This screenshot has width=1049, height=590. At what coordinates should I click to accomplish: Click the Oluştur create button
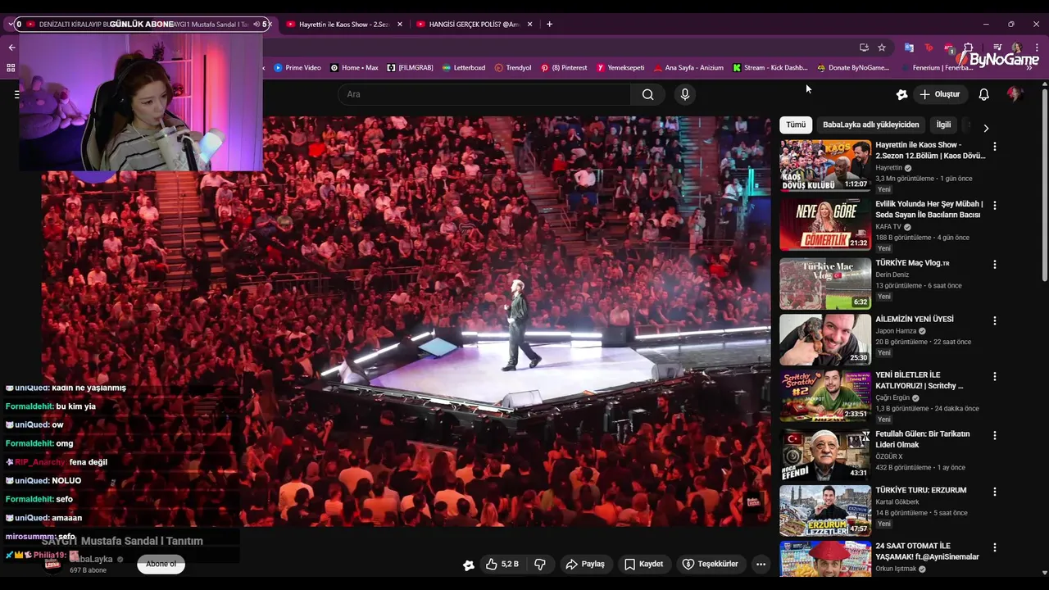point(940,94)
